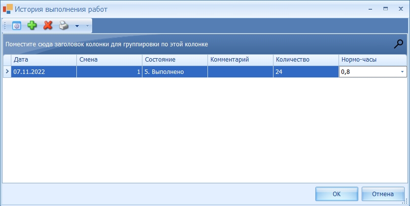Click the row indicator arrow
The width and height of the screenshot is (410, 206).
click(x=7, y=71)
